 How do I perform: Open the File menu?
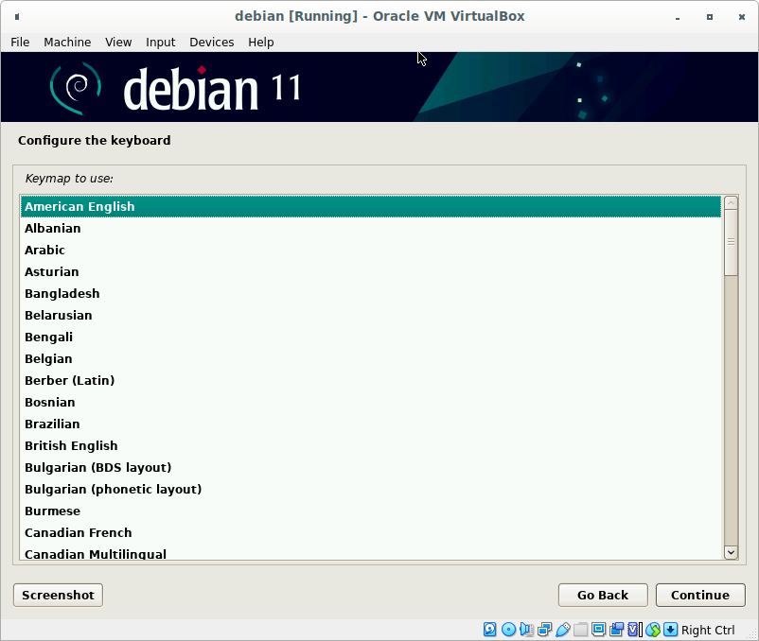pyautogui.click(x=20, y=42)
